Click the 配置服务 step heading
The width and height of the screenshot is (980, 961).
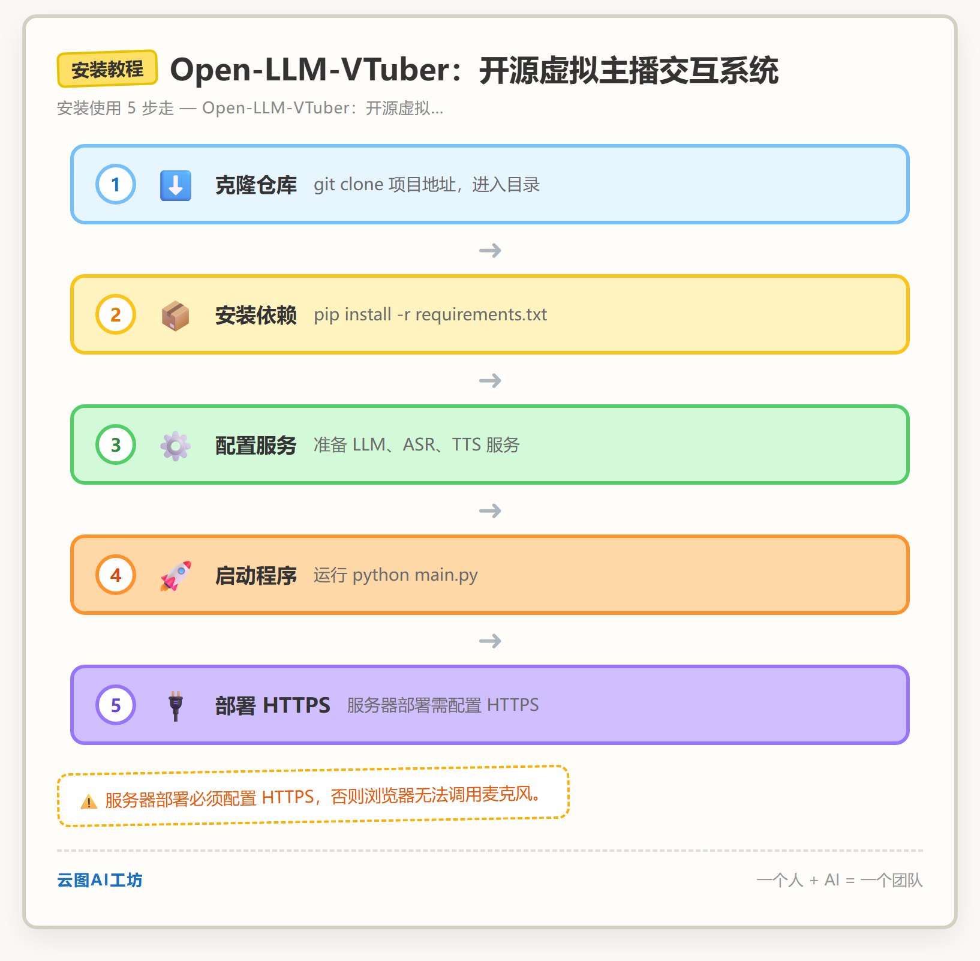coord(256,445)
